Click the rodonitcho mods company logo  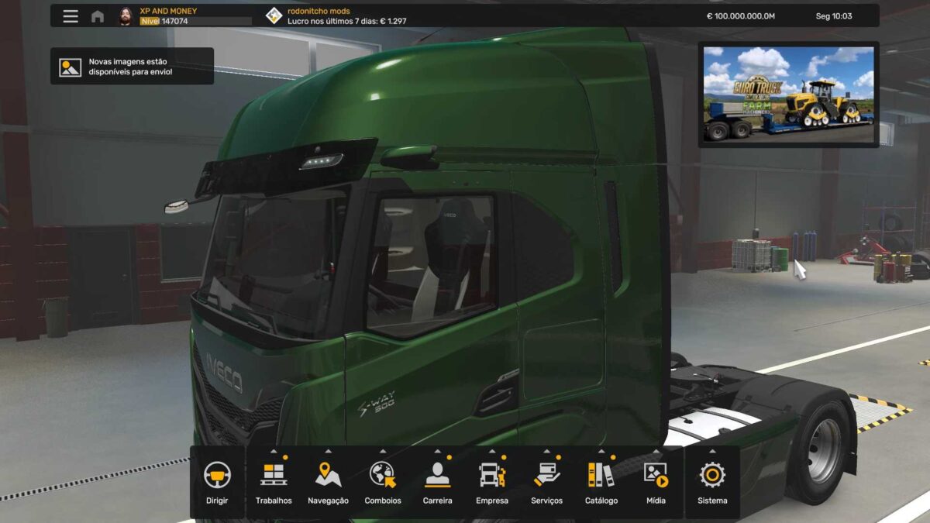274,16
